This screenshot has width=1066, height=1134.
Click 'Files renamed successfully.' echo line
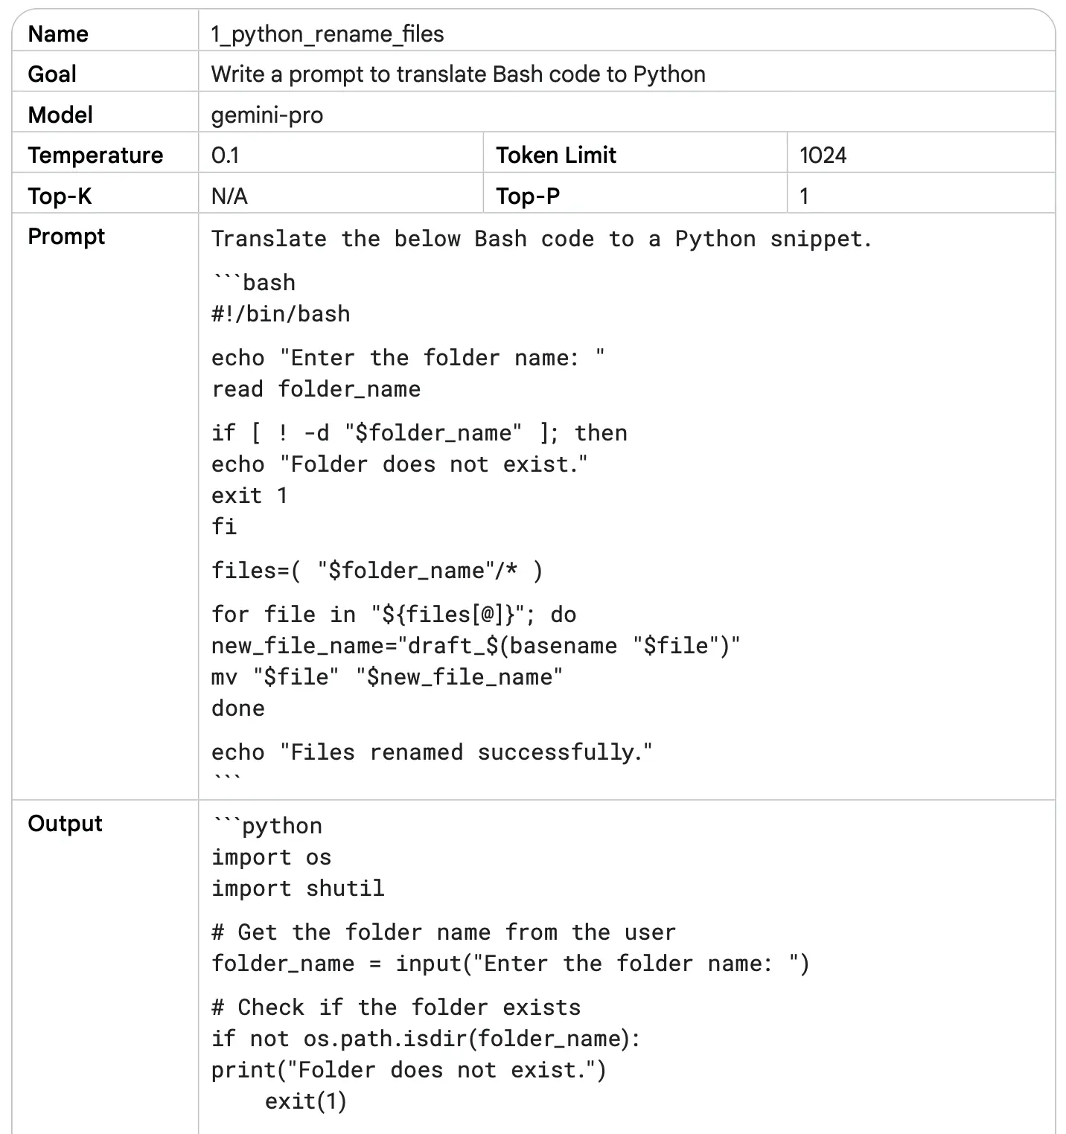tap(432, 752)
